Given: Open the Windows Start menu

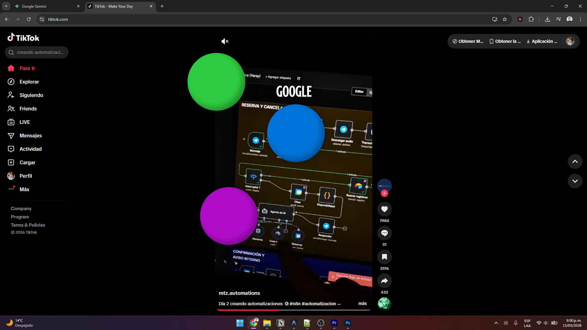Looking at the screenshot, I should pyautogui.click(x=240, y=323).
